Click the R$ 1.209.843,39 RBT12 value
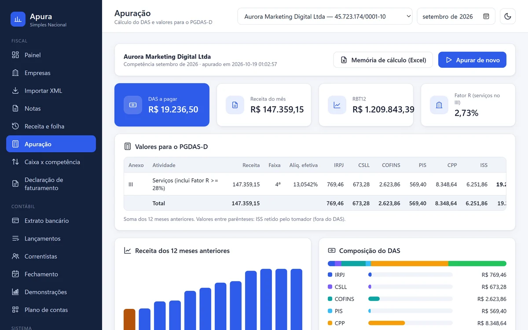 pos(383,110)
